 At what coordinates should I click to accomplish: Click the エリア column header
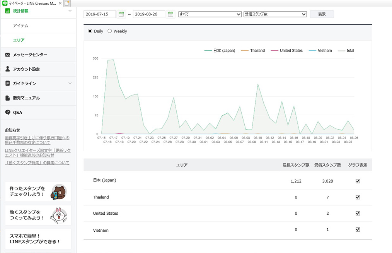pos(182,165)
